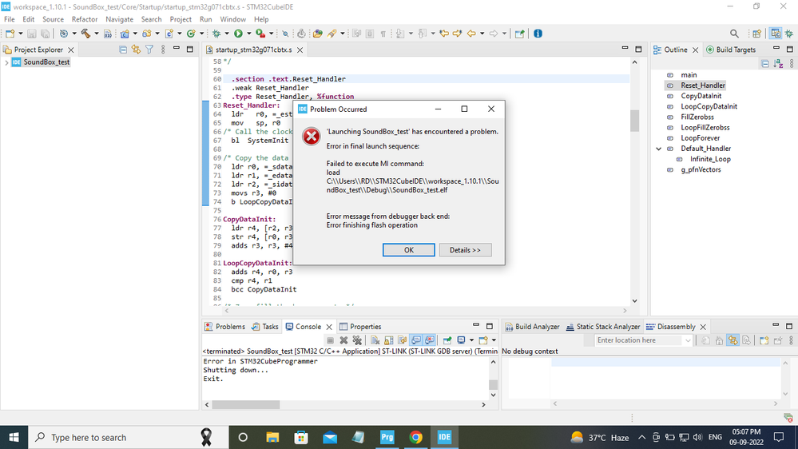Click the Open Perspective icon
Screen dimensions: 798x449
(x=756, y=34)
